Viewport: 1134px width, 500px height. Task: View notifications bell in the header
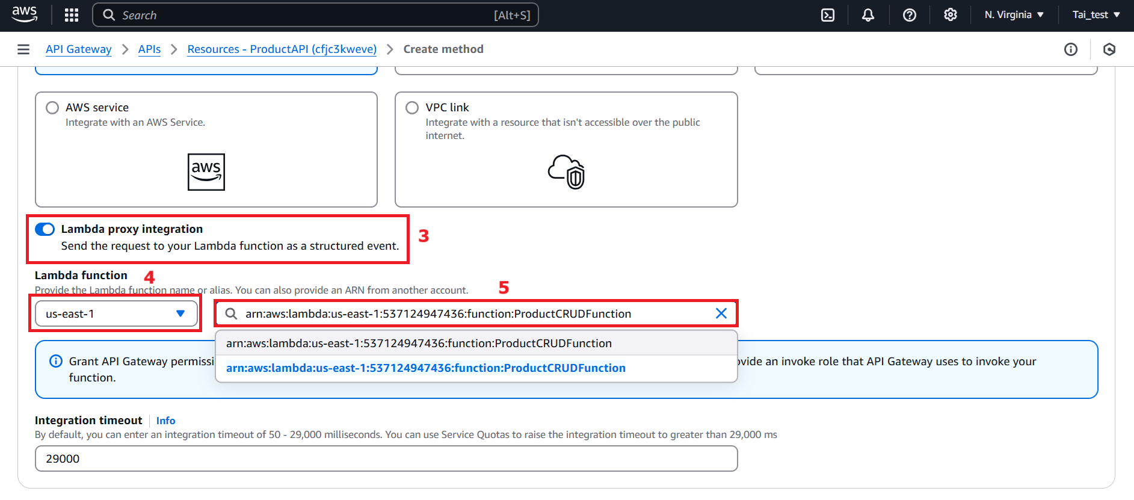click(868, 15)
